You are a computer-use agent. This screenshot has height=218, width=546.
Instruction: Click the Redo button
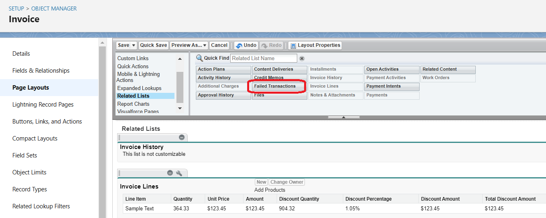tap(271, 45)
